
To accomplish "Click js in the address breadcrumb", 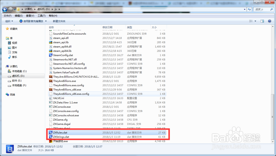I will [x=56, y=9].
